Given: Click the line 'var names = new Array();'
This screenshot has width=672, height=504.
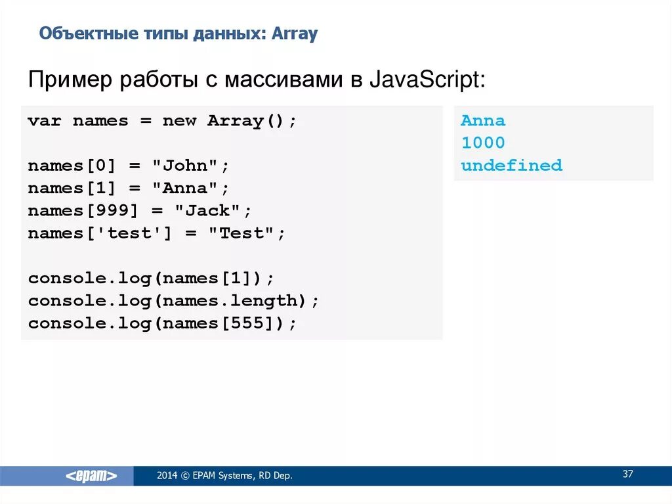Looking at the screenshot, I should pyautogui.click(x=162, y=121).
